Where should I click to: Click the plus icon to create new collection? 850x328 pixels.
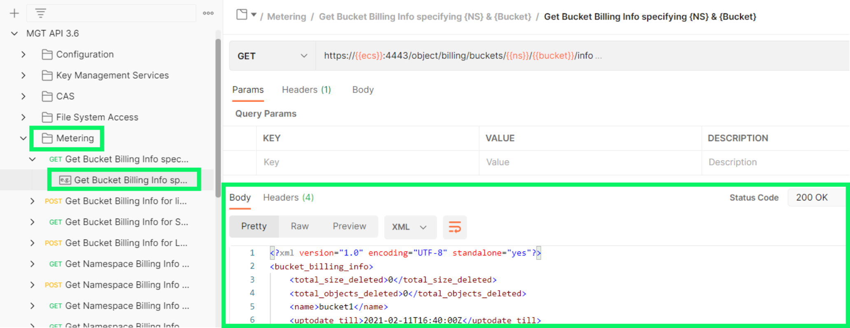point(14,13)
